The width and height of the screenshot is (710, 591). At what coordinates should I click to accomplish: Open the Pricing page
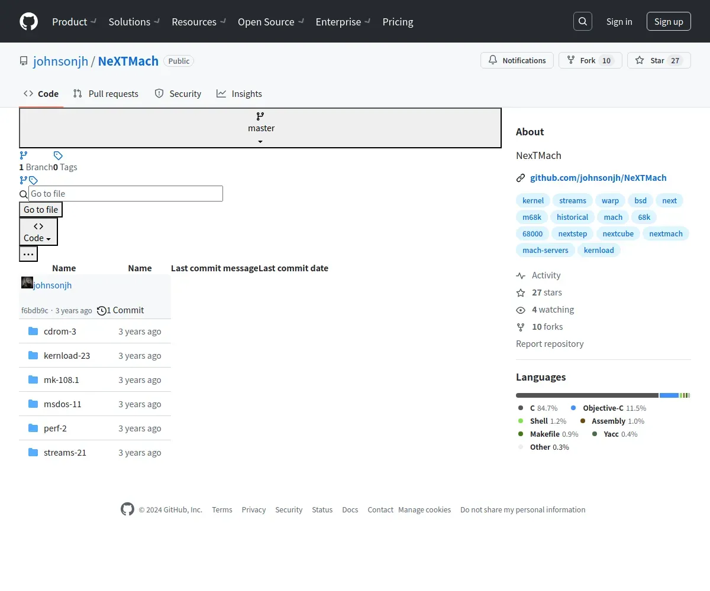coord(398,21)
